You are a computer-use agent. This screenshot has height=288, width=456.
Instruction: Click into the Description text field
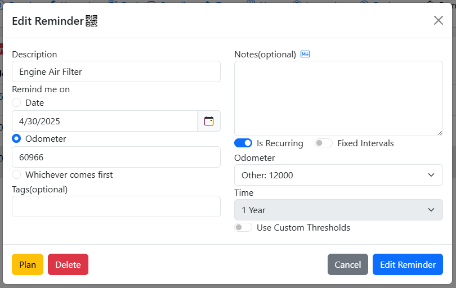click(x=116, y=71)
